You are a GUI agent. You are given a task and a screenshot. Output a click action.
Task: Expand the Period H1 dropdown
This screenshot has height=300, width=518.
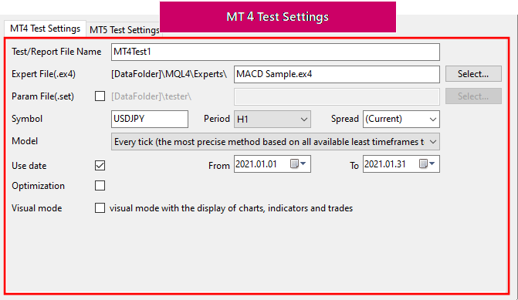(273, 119)
